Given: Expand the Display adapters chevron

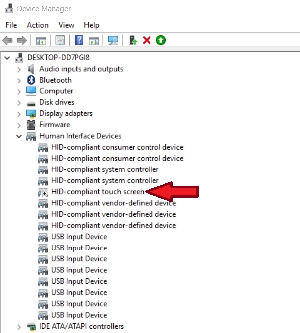Looking at the screenshot, I should tap(19, 114).
